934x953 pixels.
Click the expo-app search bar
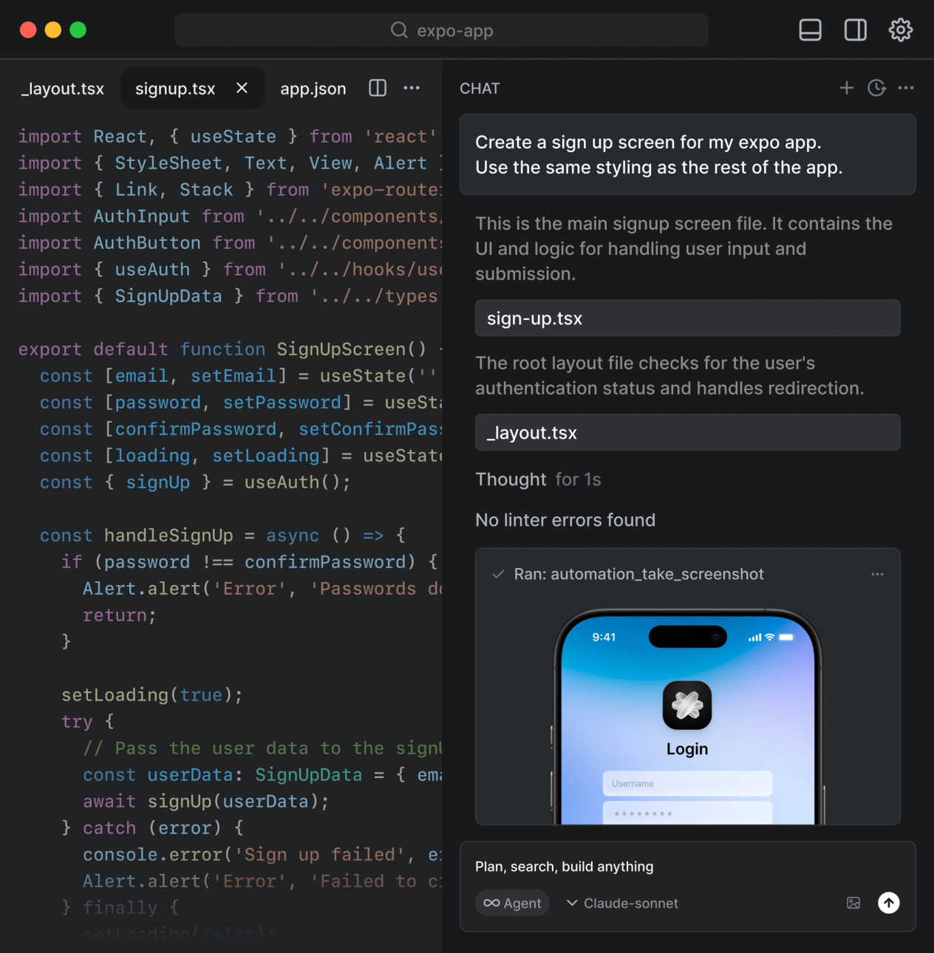click(x=441, y=30)
